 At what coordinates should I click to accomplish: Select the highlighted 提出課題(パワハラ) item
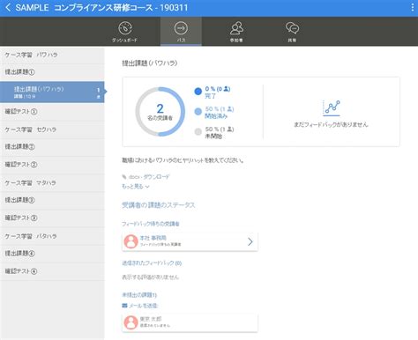coord(52,92)
